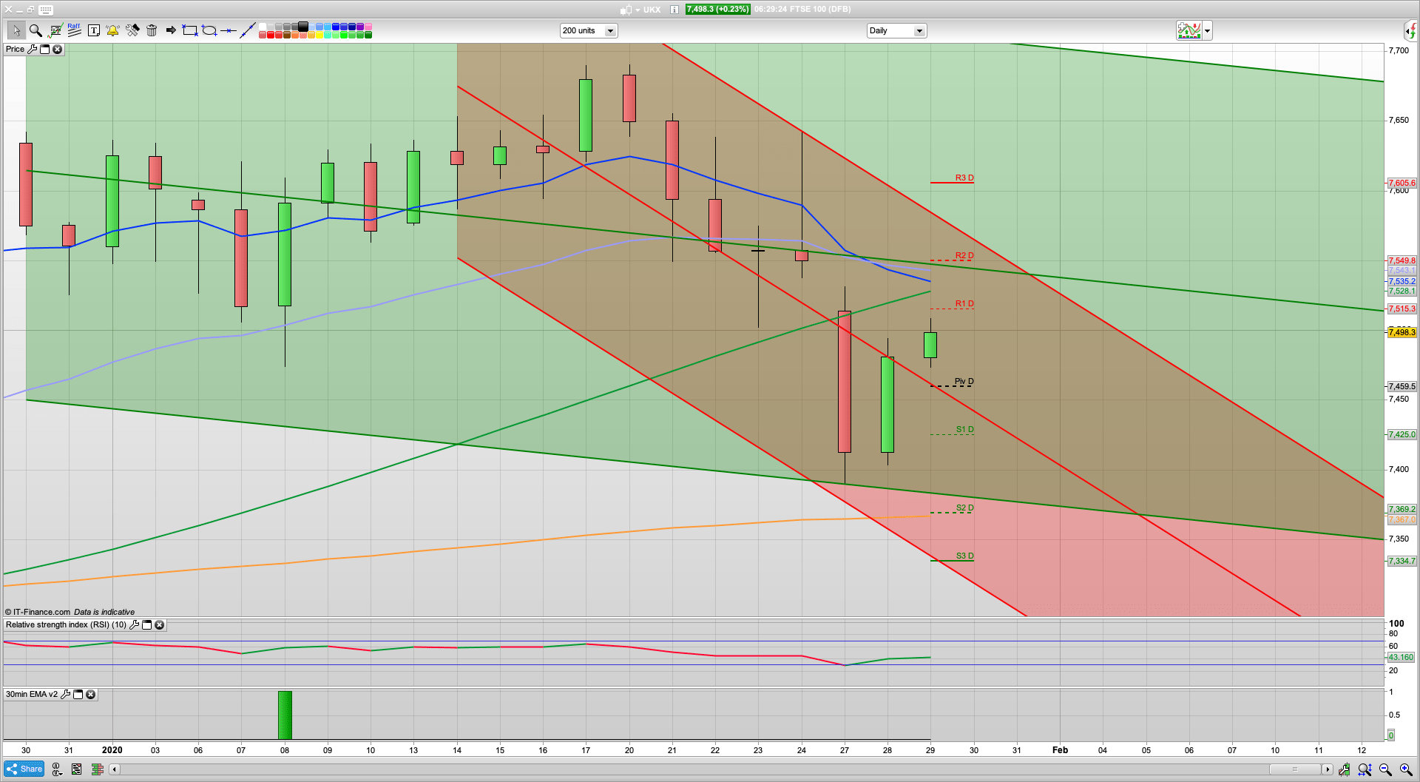The height and width of the screenshot is (782, 1420).
Task: Click the Price panel label
Action: click(16, 49)
